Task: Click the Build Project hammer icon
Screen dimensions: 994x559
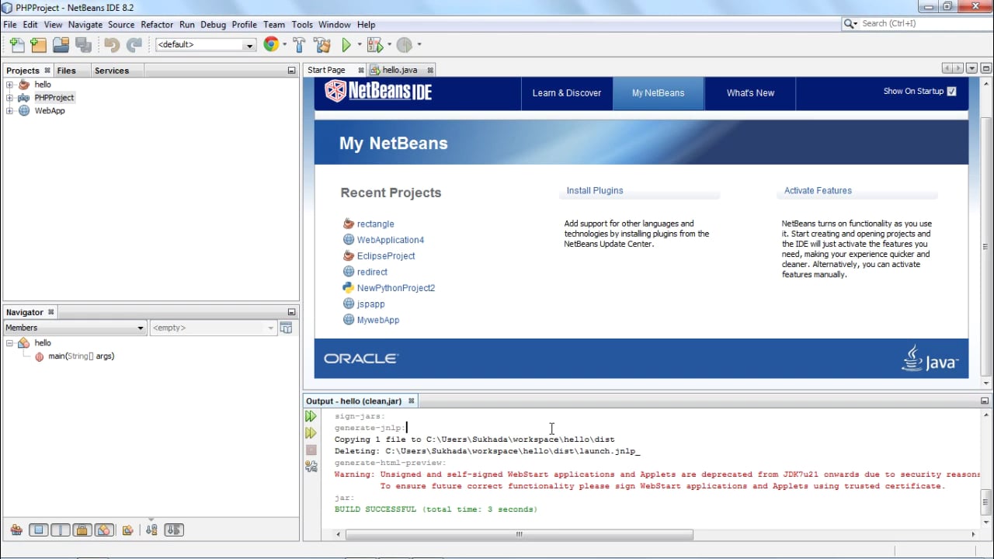Action: click(x=299, y=45)
